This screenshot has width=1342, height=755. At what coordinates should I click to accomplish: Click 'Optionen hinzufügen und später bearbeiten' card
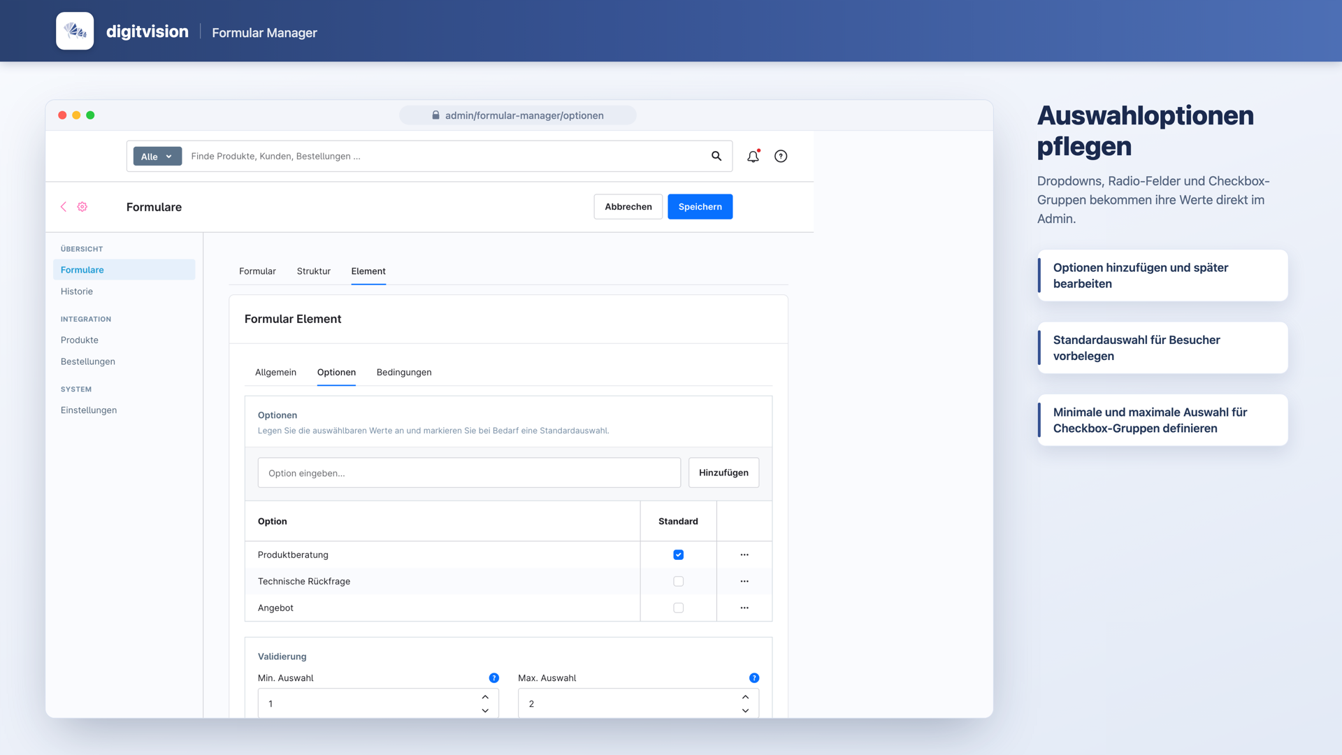coord(1162,275)
